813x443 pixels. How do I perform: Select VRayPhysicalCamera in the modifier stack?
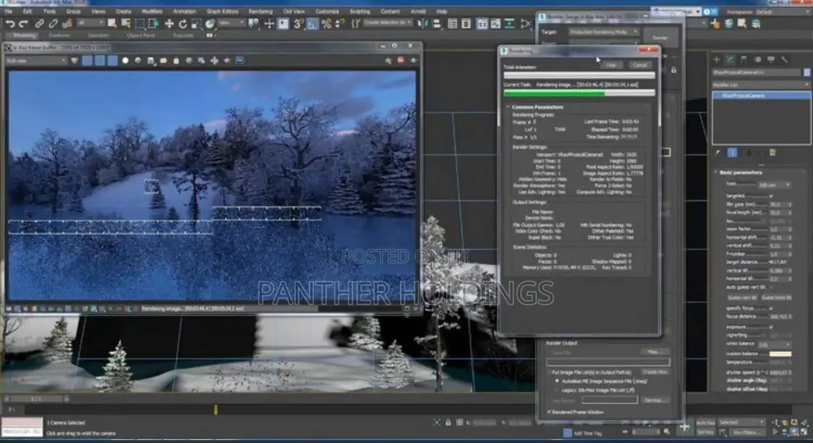click(744, 95)
